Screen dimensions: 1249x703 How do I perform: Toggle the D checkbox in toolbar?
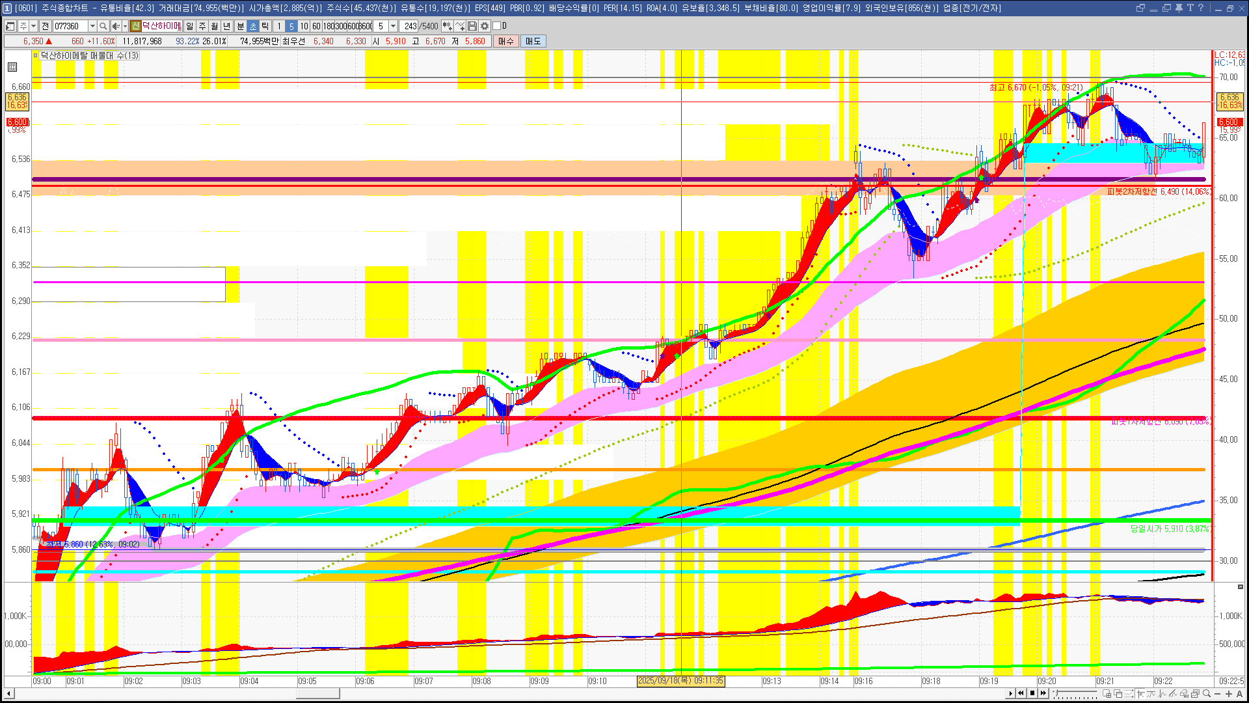(497, 26)
